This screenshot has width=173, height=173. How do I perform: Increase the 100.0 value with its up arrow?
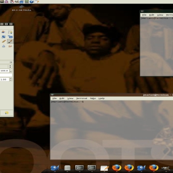tap(11, 70)
